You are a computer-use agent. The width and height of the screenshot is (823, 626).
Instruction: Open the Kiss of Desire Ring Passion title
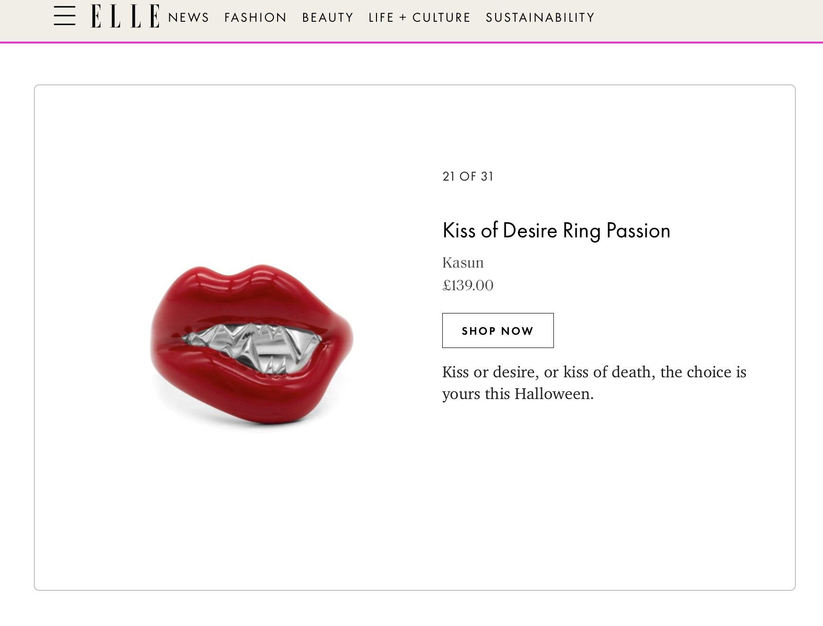click(556, 231)
